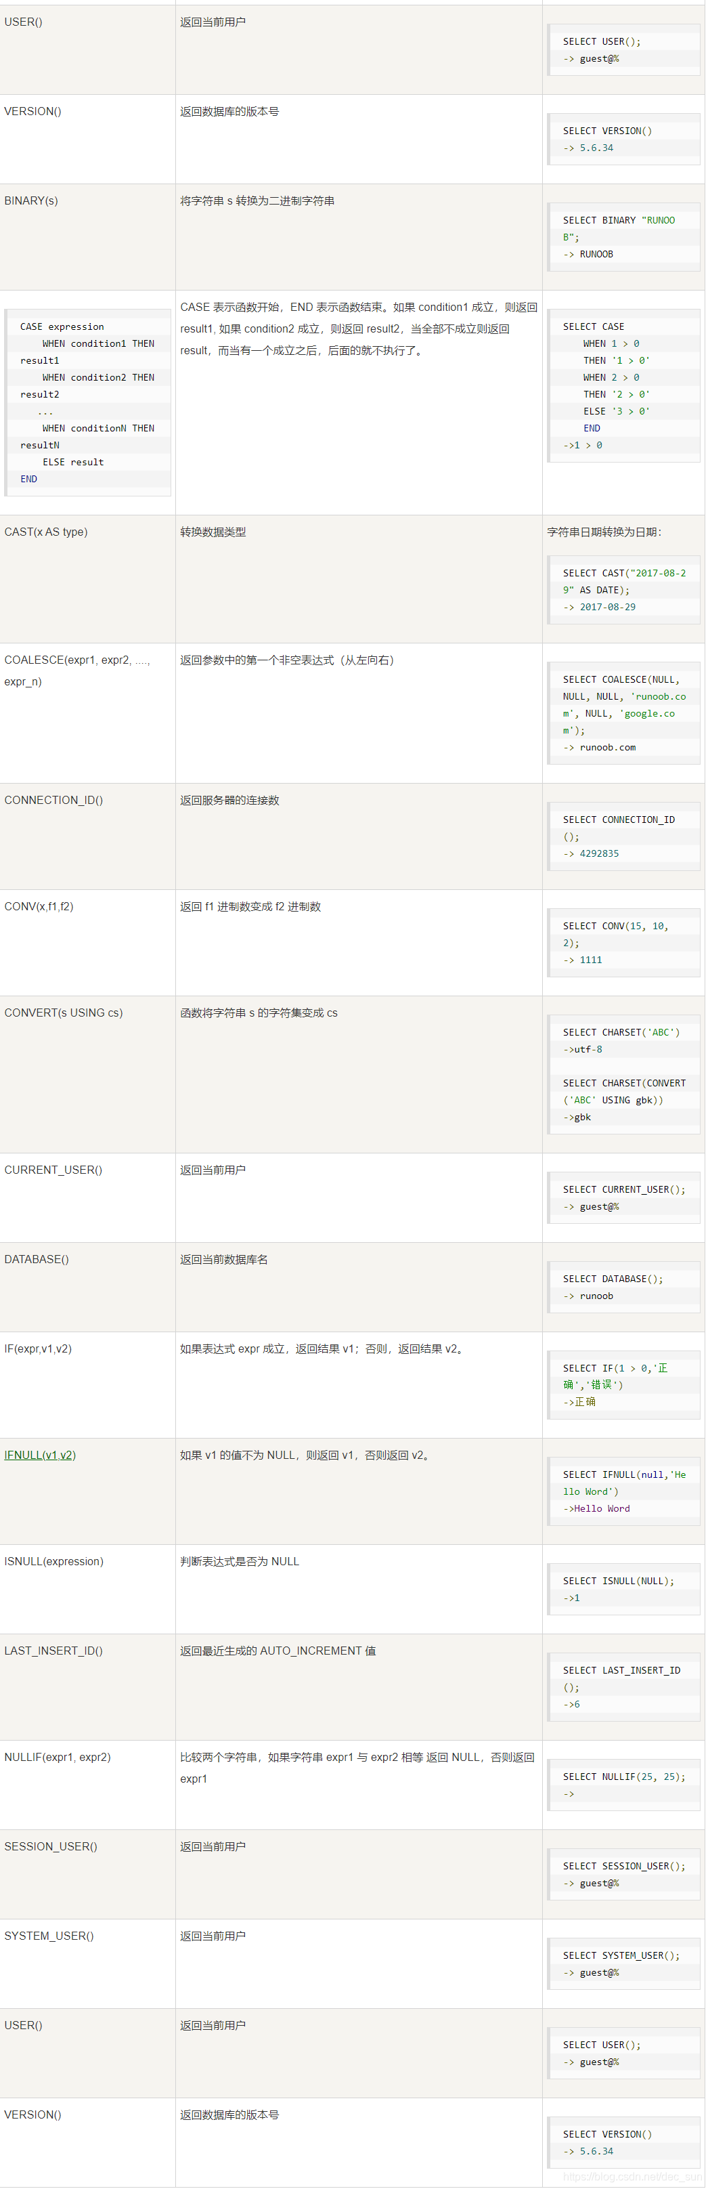Click result '-> 4292835'
Image resolution: width=708 pixels, height=2189 pixels.
tap(591, 853)
